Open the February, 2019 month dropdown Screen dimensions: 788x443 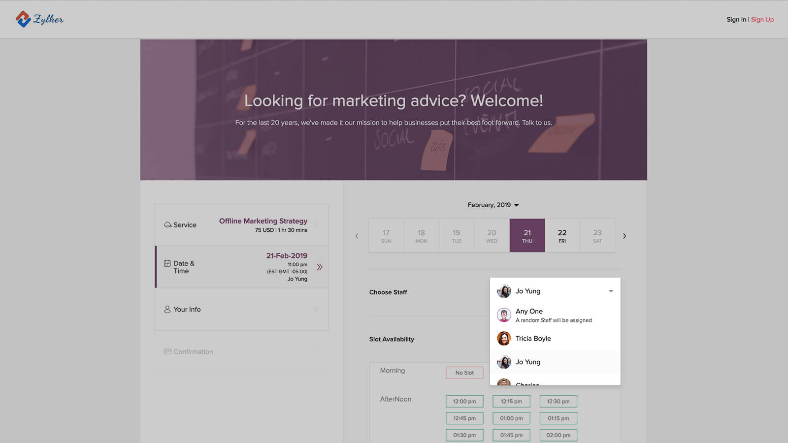493,205
